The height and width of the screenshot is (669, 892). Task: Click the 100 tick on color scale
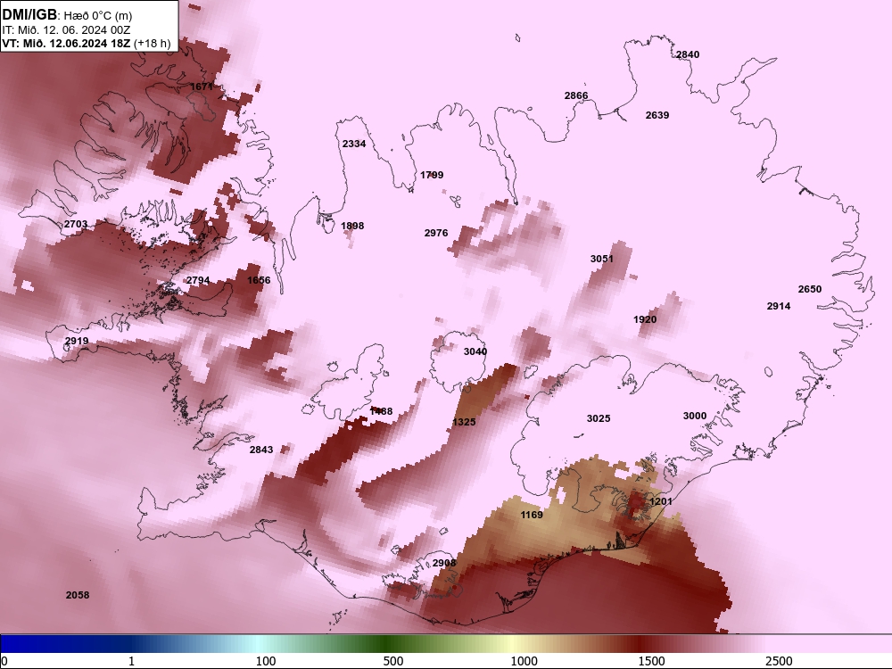266,661
